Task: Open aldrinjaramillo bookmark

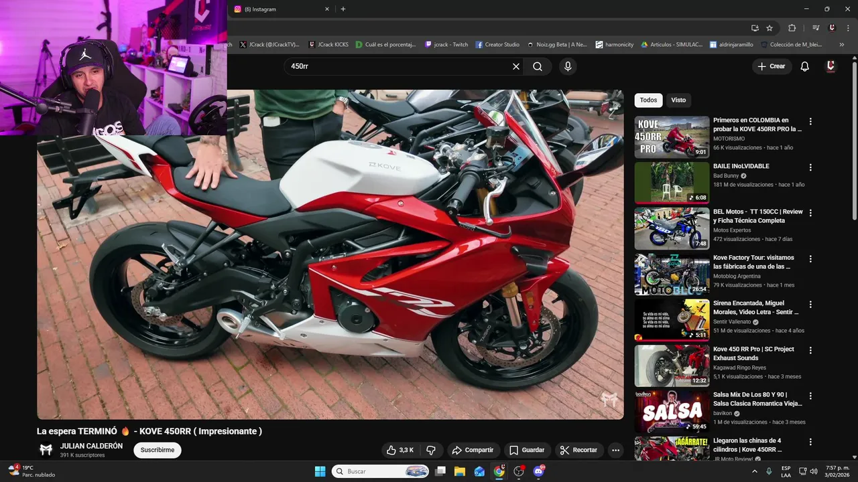Action: click(731, 44)
